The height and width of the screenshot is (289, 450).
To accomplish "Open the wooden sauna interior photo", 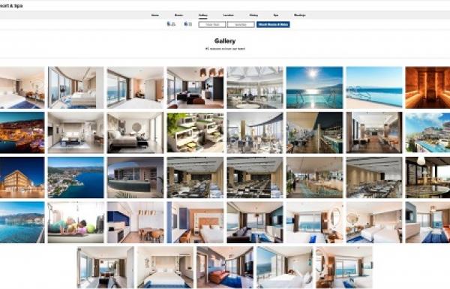I will click(427, 88).
